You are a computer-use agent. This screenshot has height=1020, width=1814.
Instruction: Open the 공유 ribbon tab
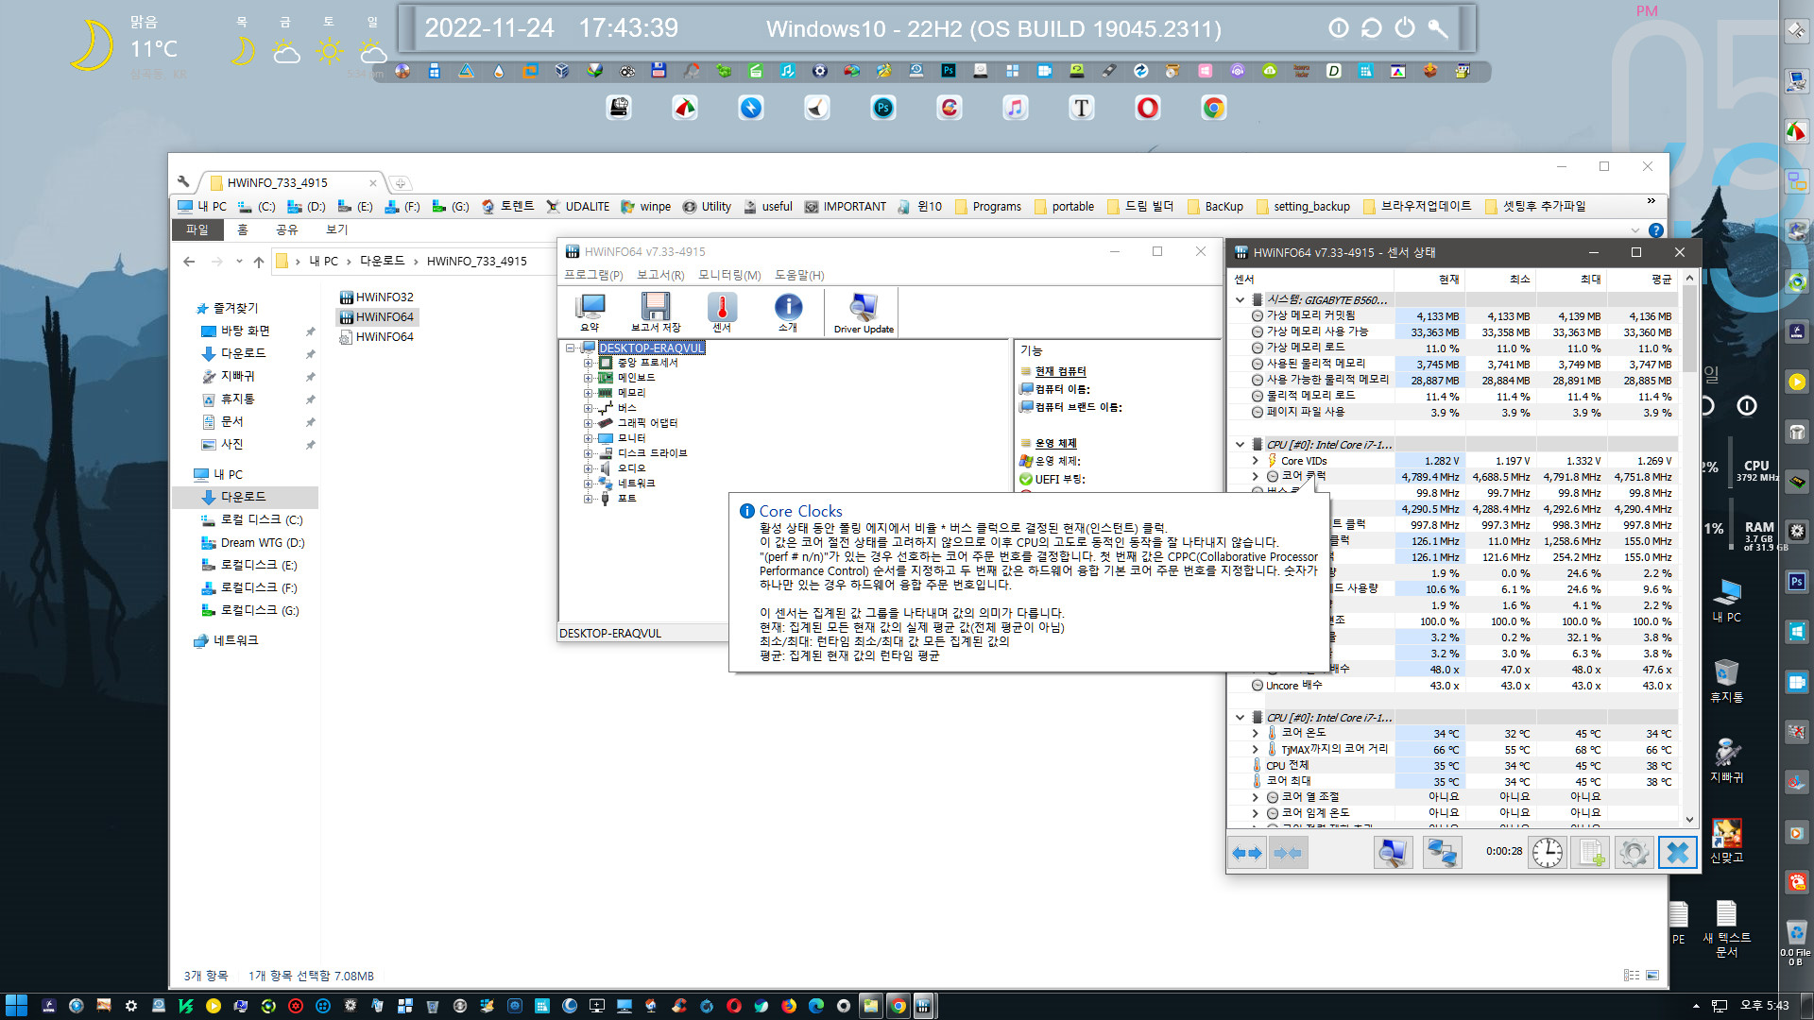(x=286, y=229)
